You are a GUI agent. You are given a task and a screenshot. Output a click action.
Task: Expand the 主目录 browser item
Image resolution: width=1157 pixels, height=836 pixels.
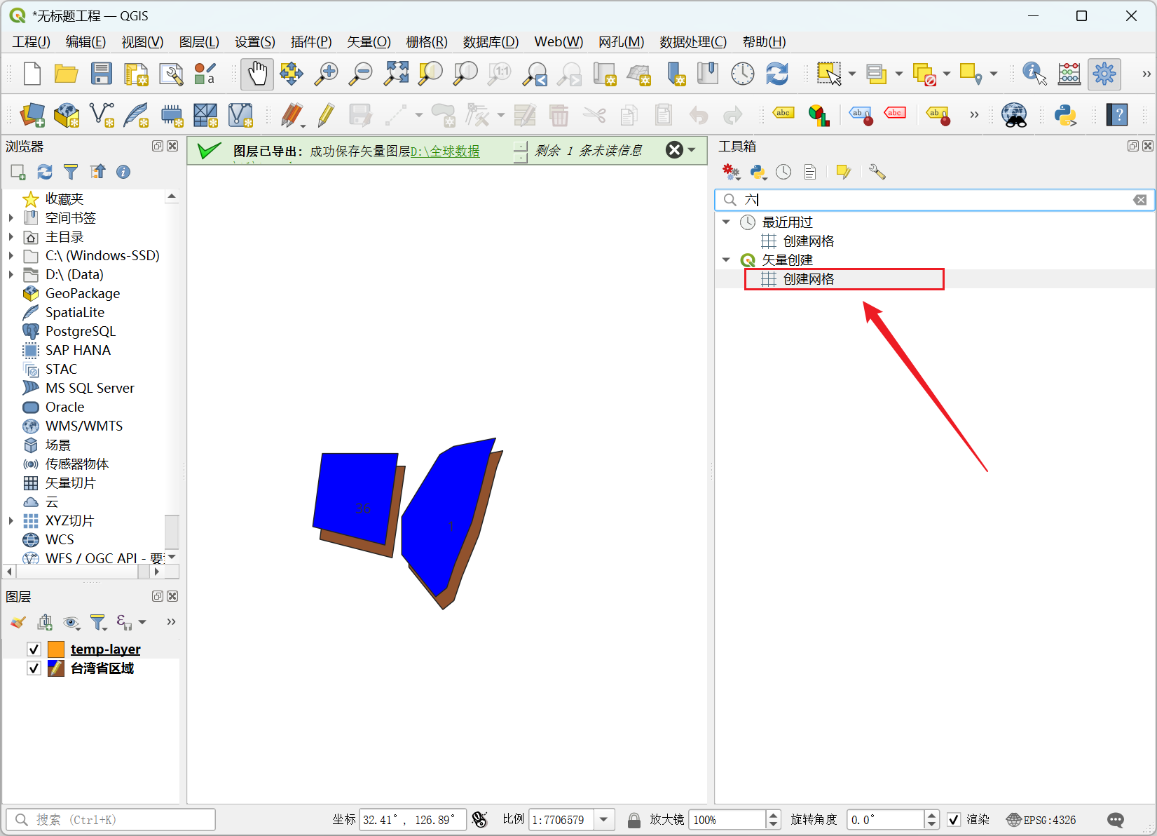(x=11, y=237)
